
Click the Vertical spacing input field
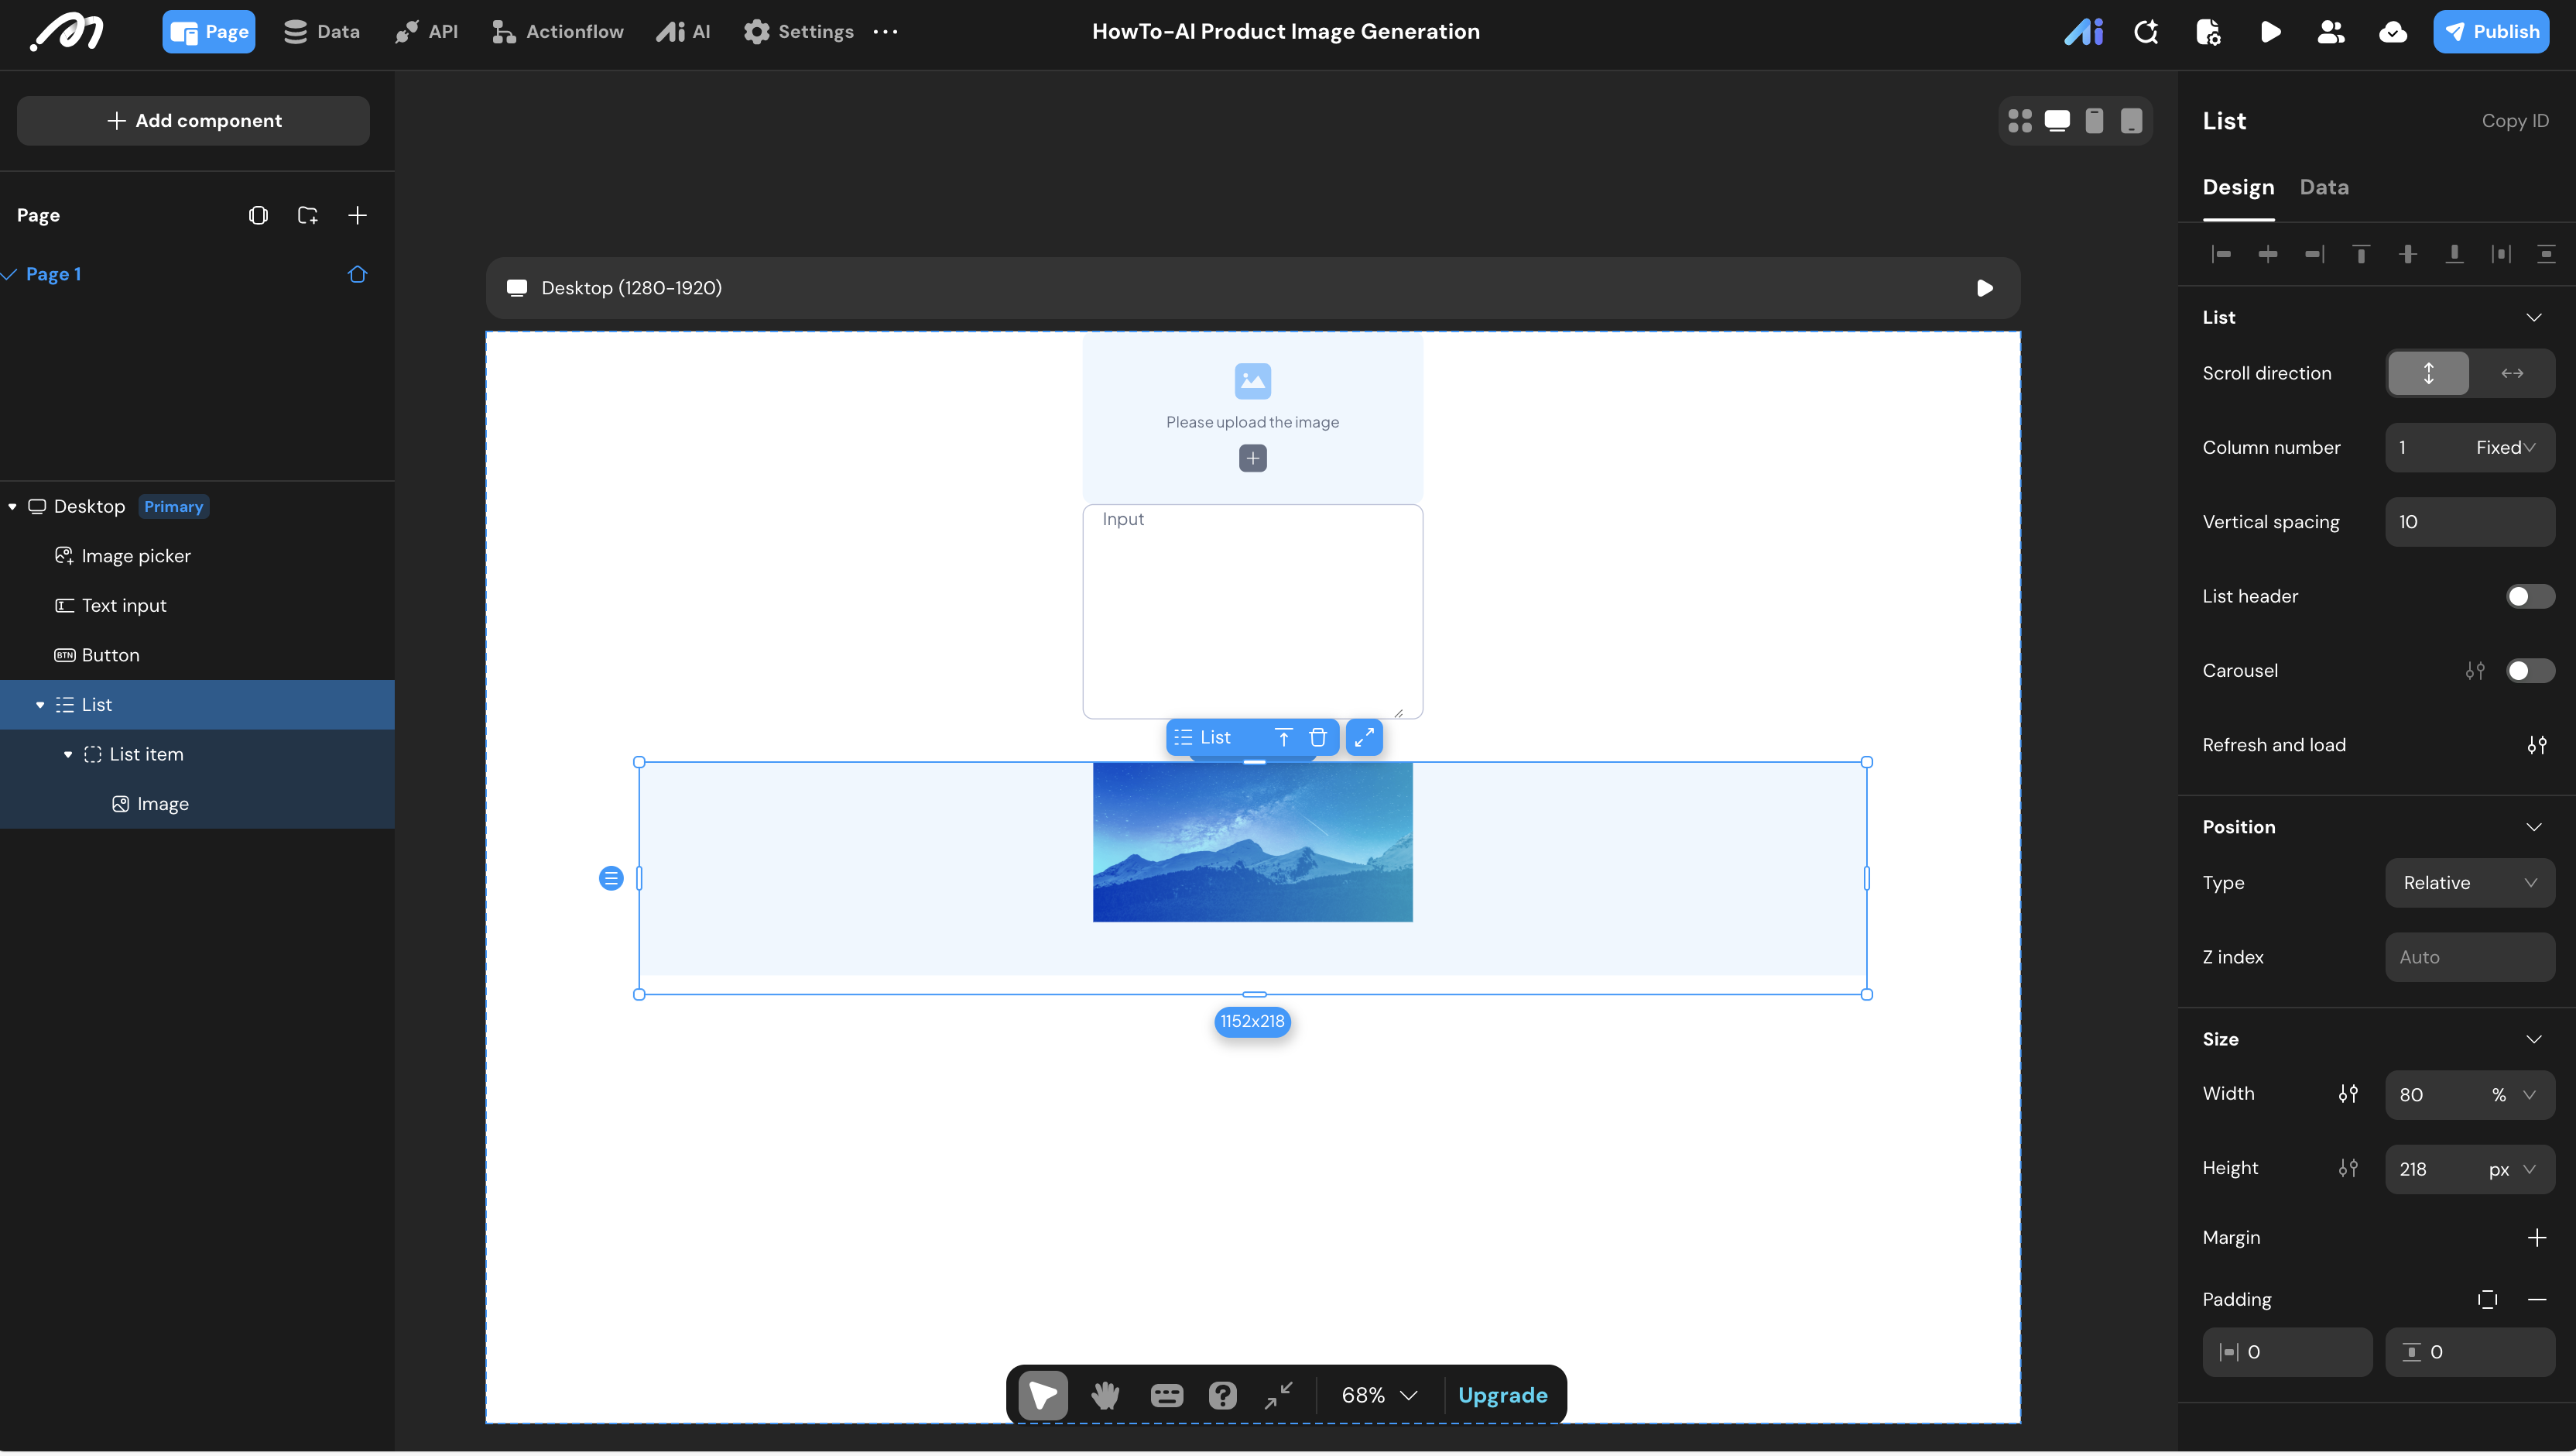2469,521
